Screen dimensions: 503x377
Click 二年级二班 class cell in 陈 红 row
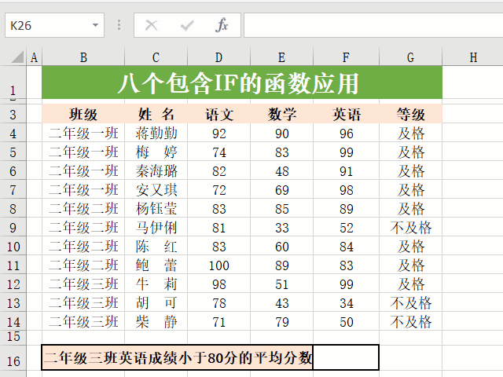(x=83, y=246)
